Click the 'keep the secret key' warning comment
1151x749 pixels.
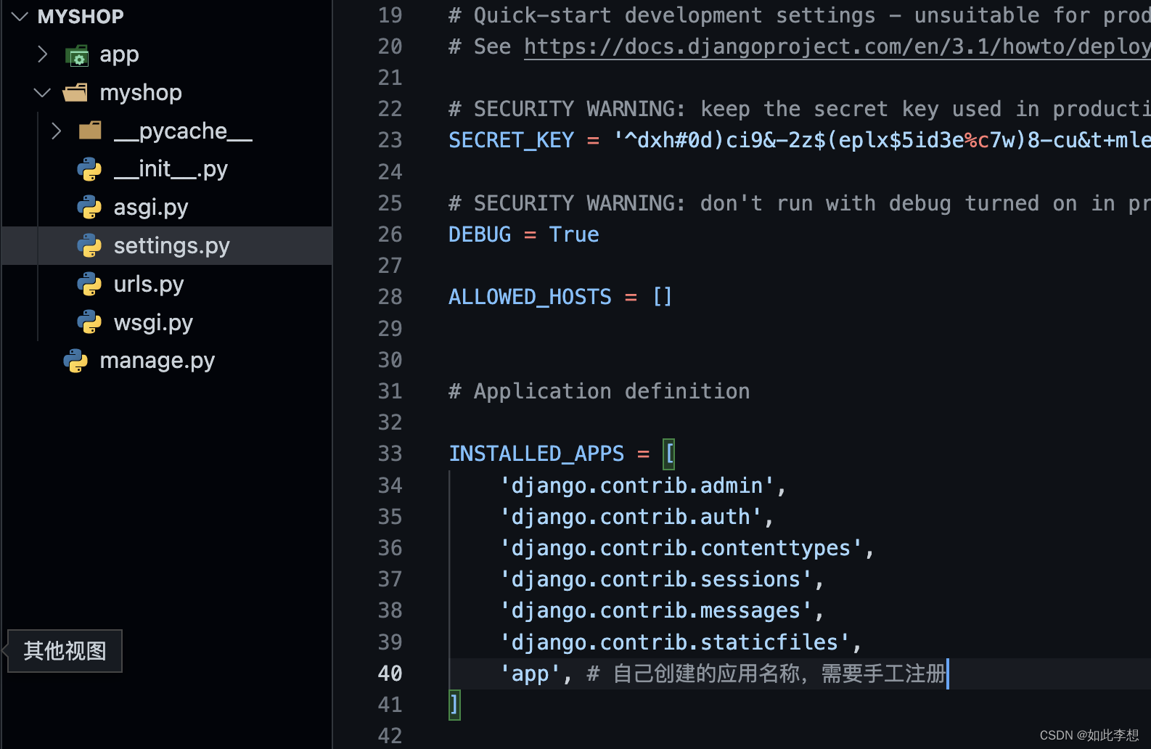click(799, 109)
